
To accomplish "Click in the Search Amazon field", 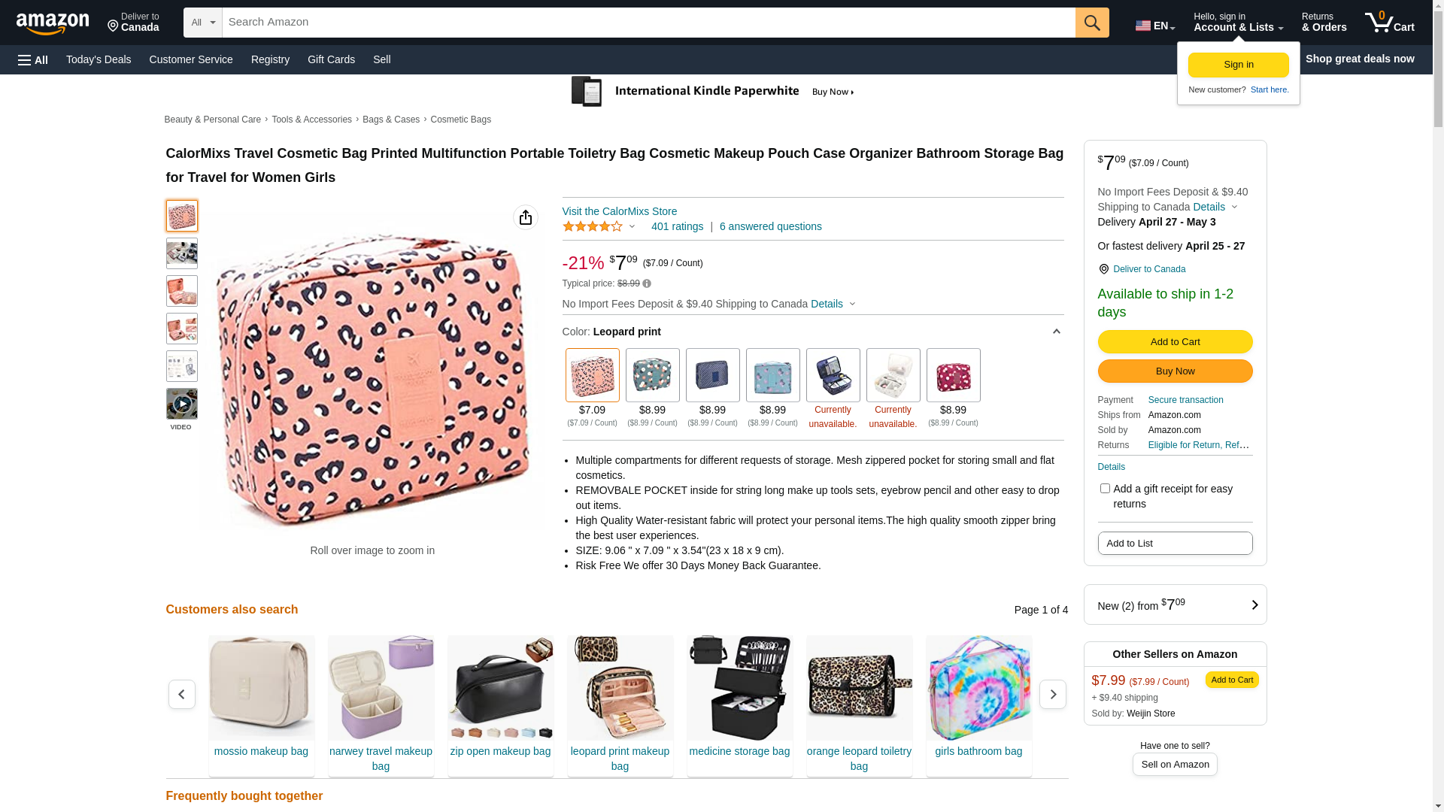I will tap(648, 23).
